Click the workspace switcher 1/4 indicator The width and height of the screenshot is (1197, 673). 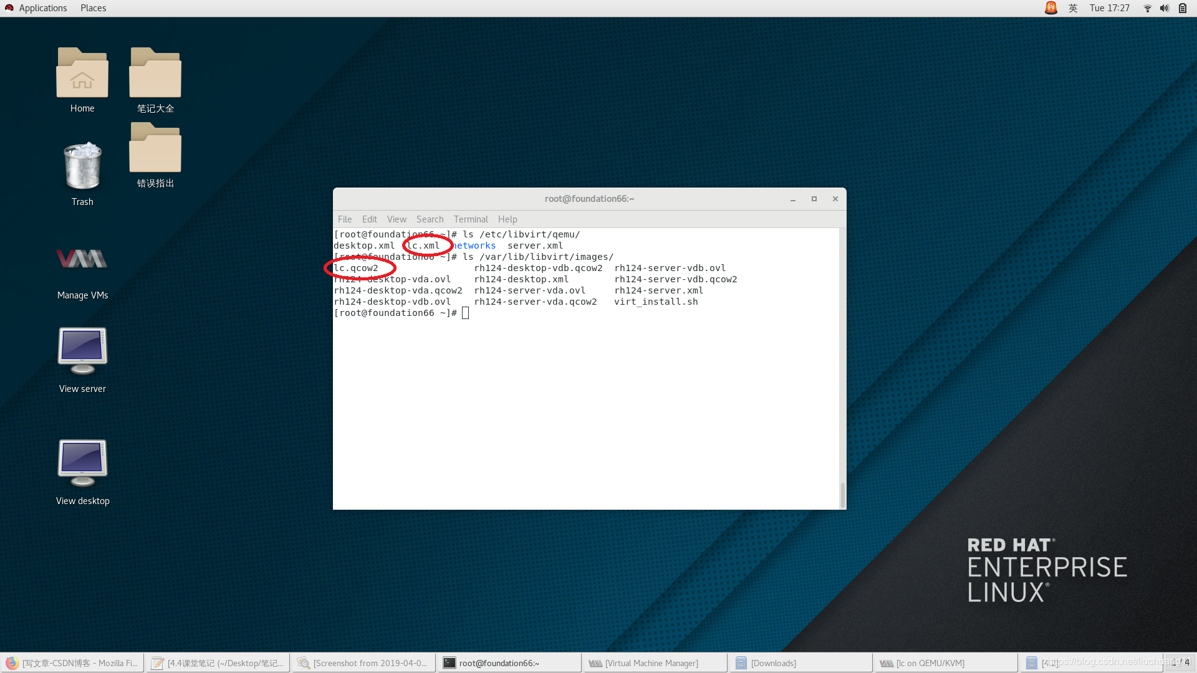(1180, 662)
